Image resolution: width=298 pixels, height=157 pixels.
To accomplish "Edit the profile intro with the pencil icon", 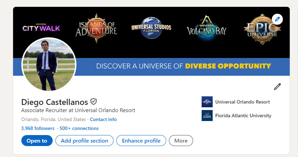I will click(277, 87).
